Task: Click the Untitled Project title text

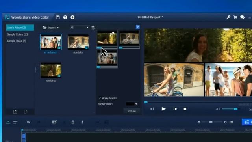Action: coord(150,17)
